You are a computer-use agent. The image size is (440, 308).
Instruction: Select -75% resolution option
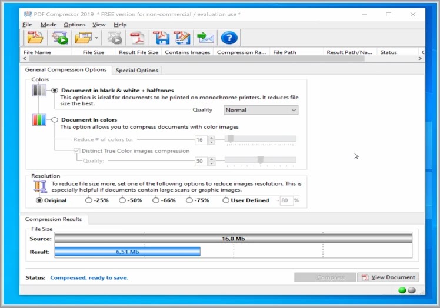click(x=189, y=200)
